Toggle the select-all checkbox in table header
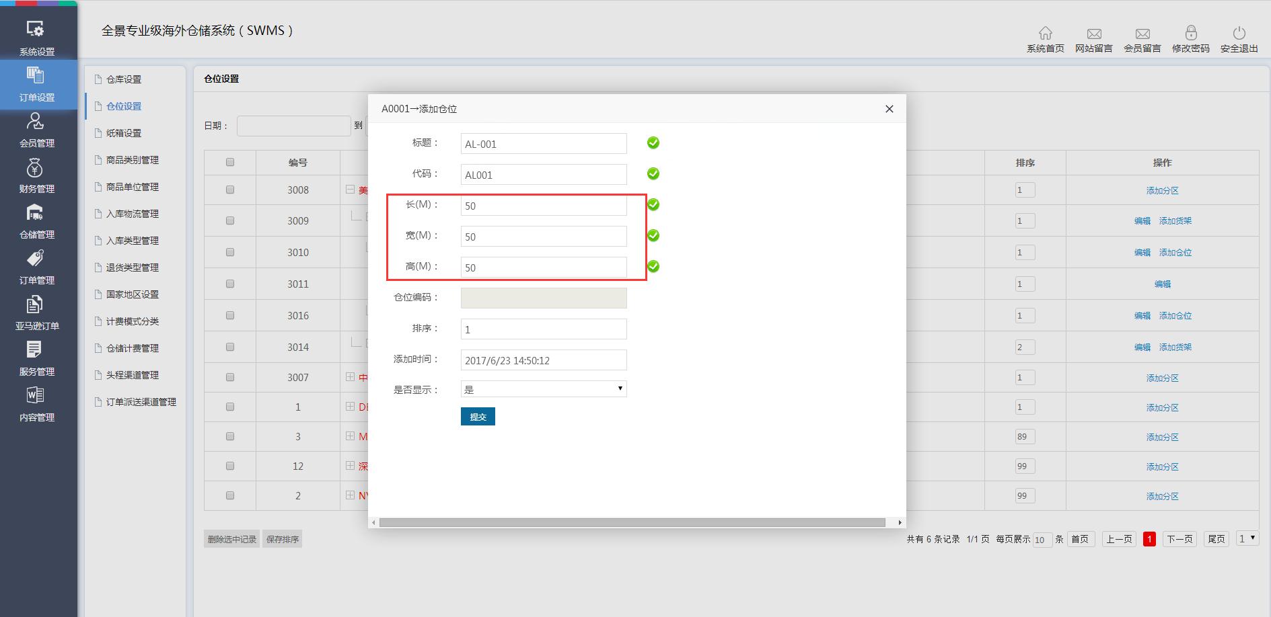The height and width of the screenshot is (617, 1271). (x=230, y=162)
